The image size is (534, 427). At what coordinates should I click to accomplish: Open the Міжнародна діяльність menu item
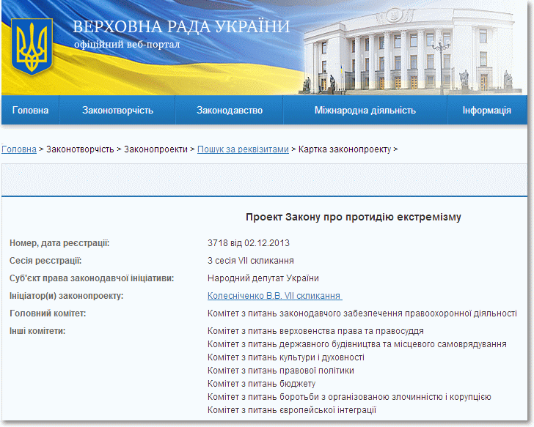tap(365, 110)
